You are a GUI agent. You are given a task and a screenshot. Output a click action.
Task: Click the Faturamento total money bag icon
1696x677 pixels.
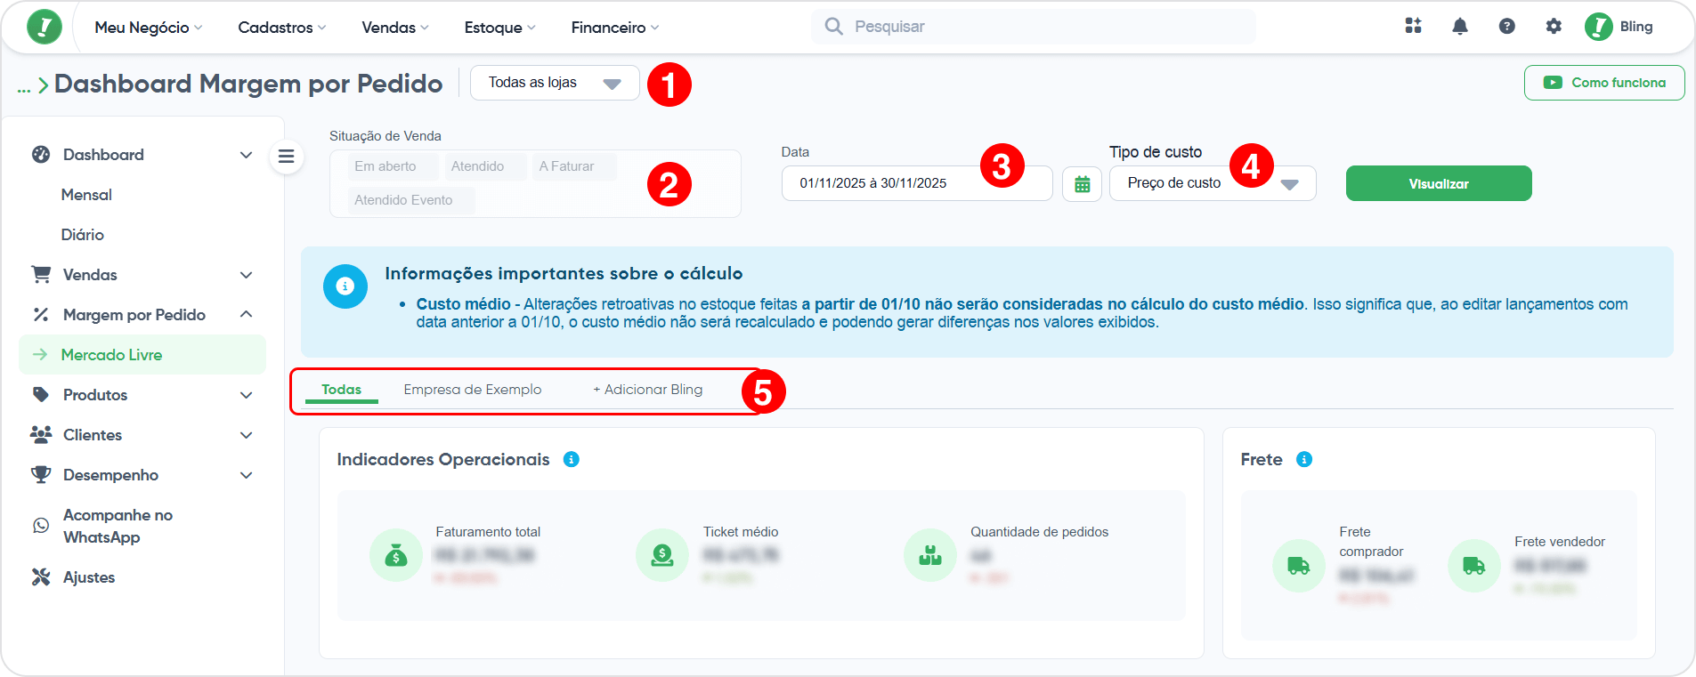click(396, 555)
